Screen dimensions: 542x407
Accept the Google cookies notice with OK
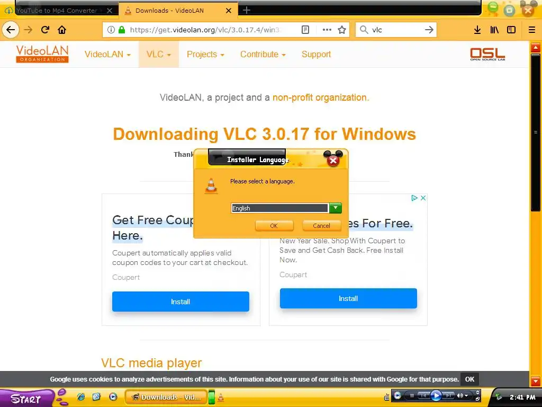coord(470,379)
